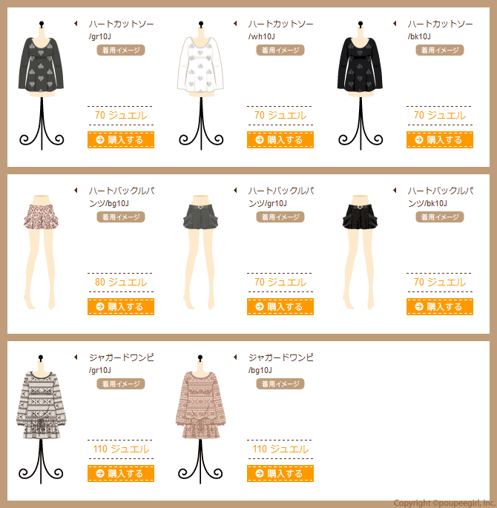The height and width of the screenshot is (508, 497).
Task: Click the arrow icon beside ハートカットソー /gr10J
Action: pyautogui.click(x=76, y=23)
